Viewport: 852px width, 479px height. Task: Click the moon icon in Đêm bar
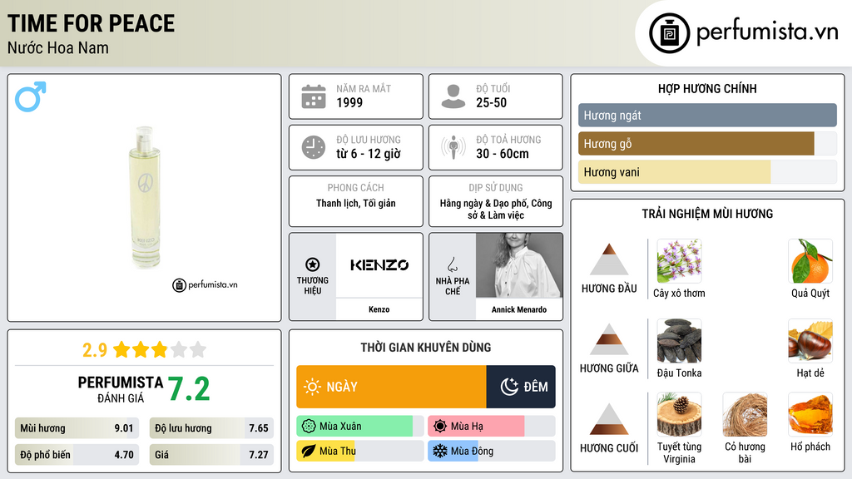click(x=509, y=387)
